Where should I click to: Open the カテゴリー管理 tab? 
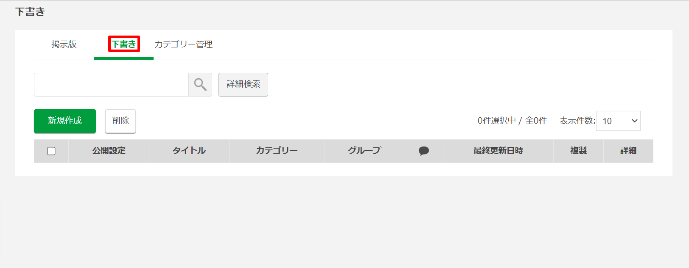[183, 44]
